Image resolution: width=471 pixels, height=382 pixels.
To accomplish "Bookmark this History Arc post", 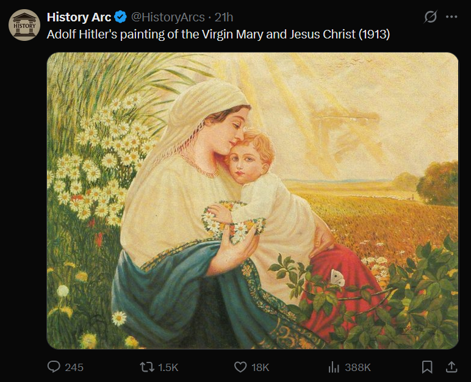I will pyautogui.click(x=428, y=367).
